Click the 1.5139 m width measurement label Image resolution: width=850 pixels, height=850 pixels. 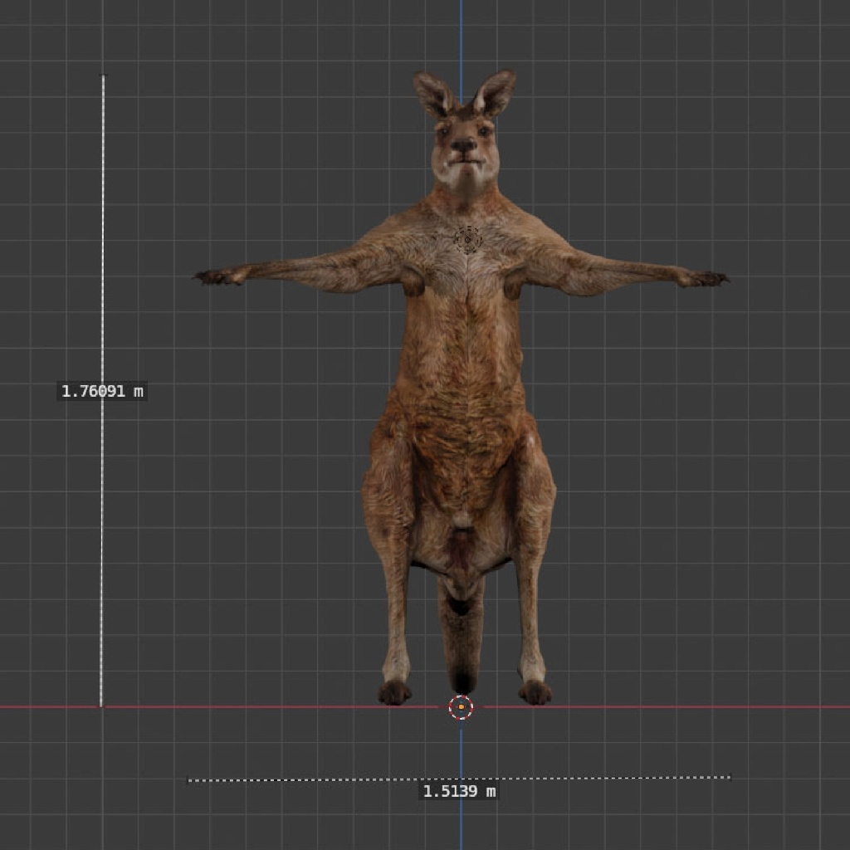coord(459,791)
